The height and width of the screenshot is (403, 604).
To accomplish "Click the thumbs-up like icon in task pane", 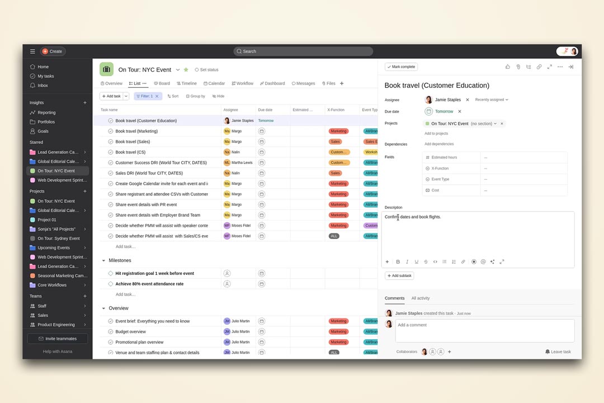I will point(508,67).
